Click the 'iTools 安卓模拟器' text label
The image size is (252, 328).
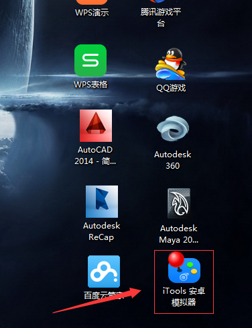[x=184, y=296]
